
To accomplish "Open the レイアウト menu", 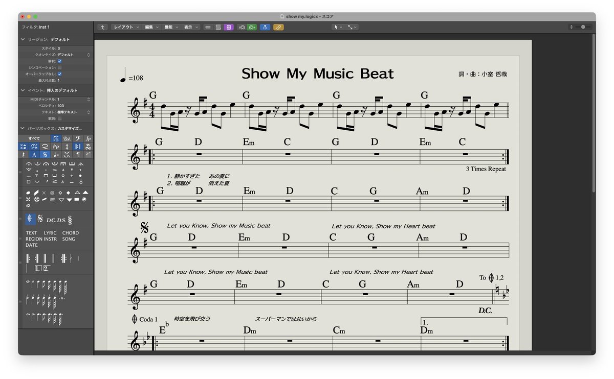I will click(126, 27).
